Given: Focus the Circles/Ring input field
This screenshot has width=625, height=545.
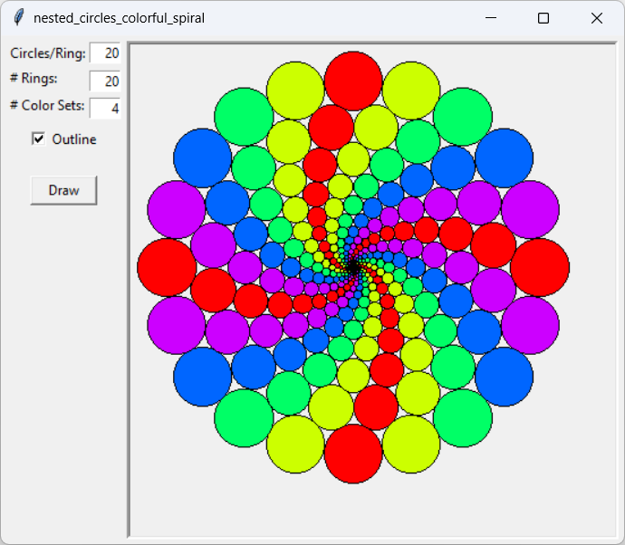Looking at the screenshot, I should point(105,53).
